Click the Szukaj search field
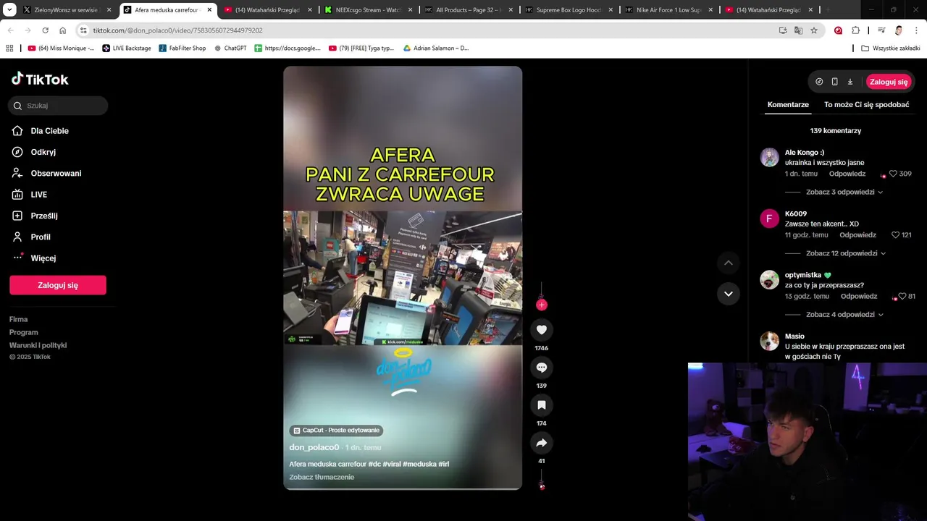The image size is (927, 521). tap(58, 106)
